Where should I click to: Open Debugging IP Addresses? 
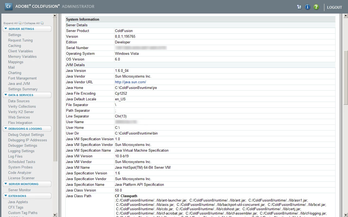click(x=27, y=140)
